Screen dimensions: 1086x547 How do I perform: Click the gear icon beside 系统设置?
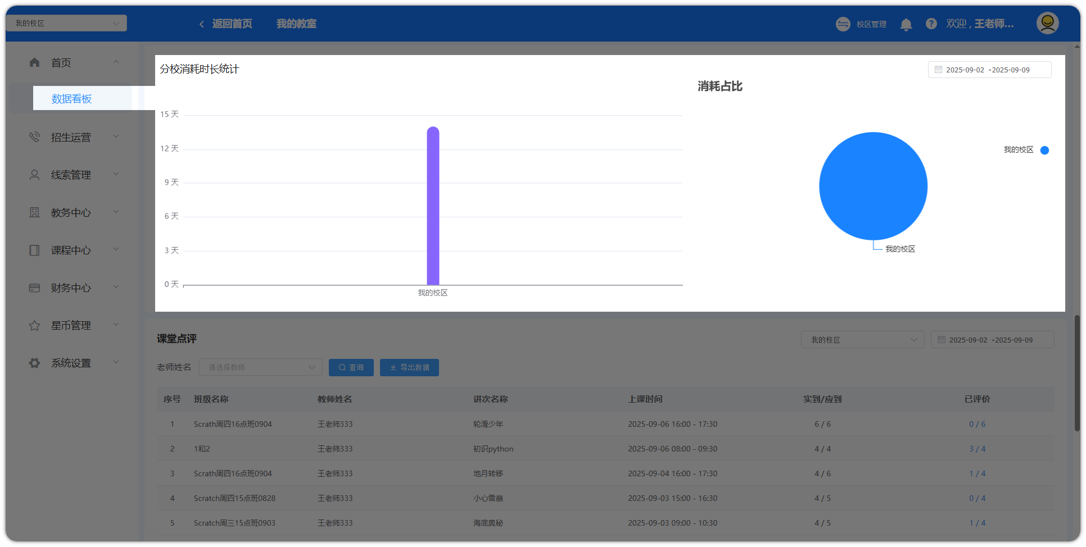[x=34, y=363]
